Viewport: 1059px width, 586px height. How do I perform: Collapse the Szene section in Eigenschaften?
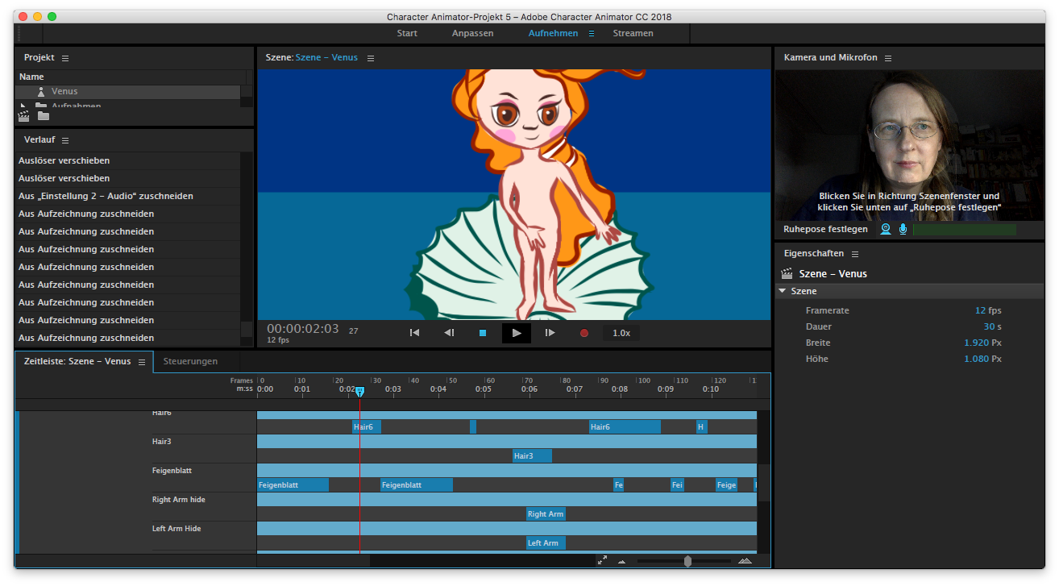[x=782, y=291]
